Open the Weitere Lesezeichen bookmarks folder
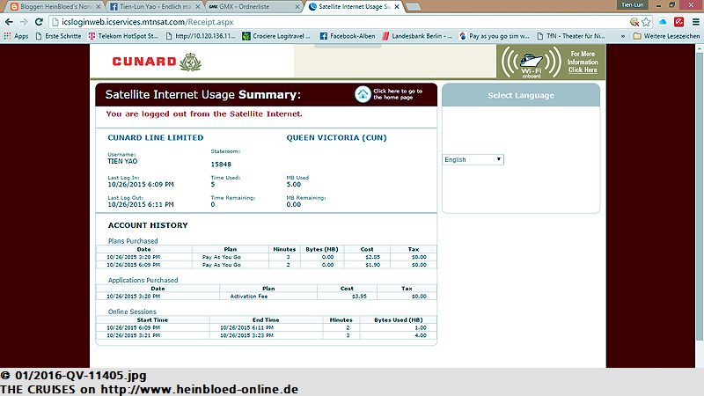This screenshot has height=396, width=704. point(667,36)
